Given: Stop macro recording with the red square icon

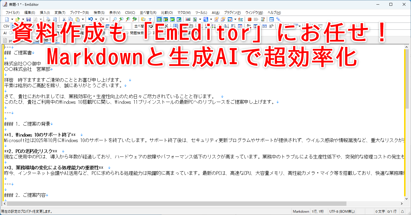Looking at the screenshot, I should point(250,19).
